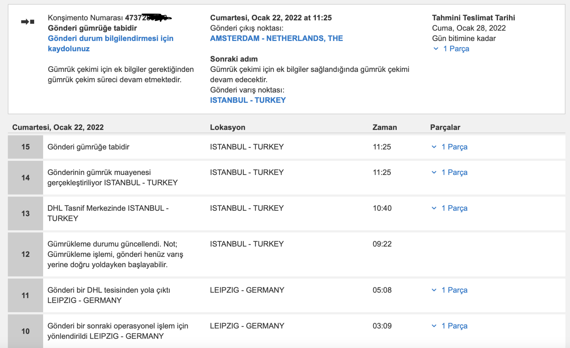Open ISTANBUL - TURKEY destination link
Viewport: 570px width, 348px height.
(x=248, y=100)
